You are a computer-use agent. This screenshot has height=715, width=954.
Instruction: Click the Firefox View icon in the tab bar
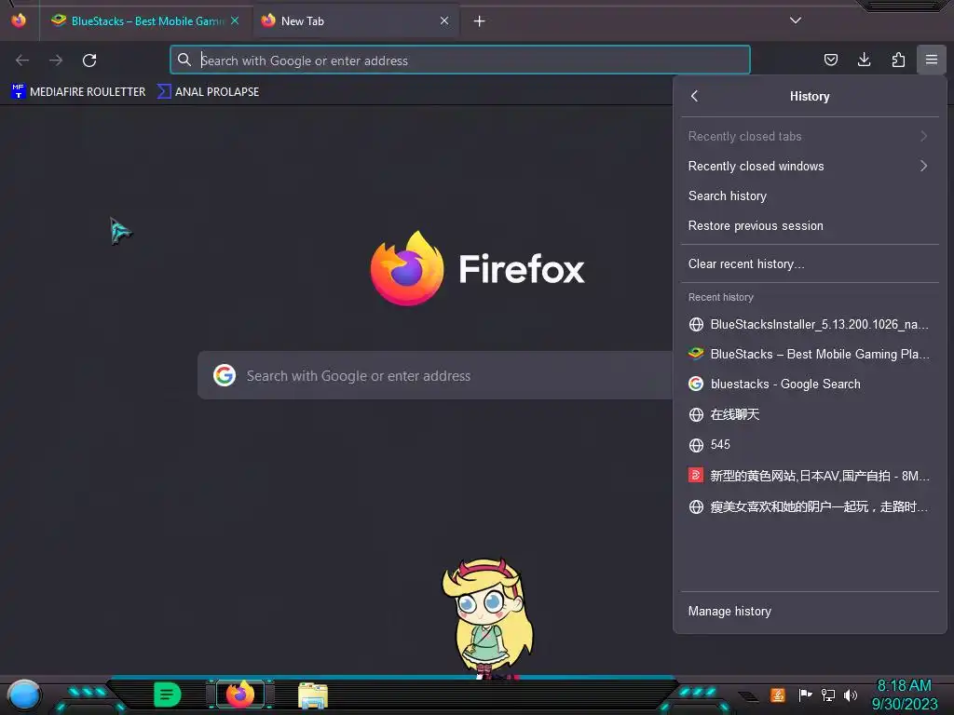19,20
